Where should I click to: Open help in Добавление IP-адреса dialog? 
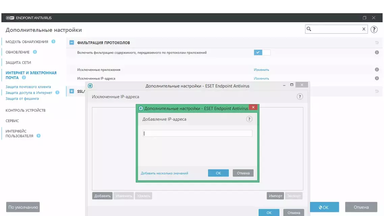click(x=249, y=119)
